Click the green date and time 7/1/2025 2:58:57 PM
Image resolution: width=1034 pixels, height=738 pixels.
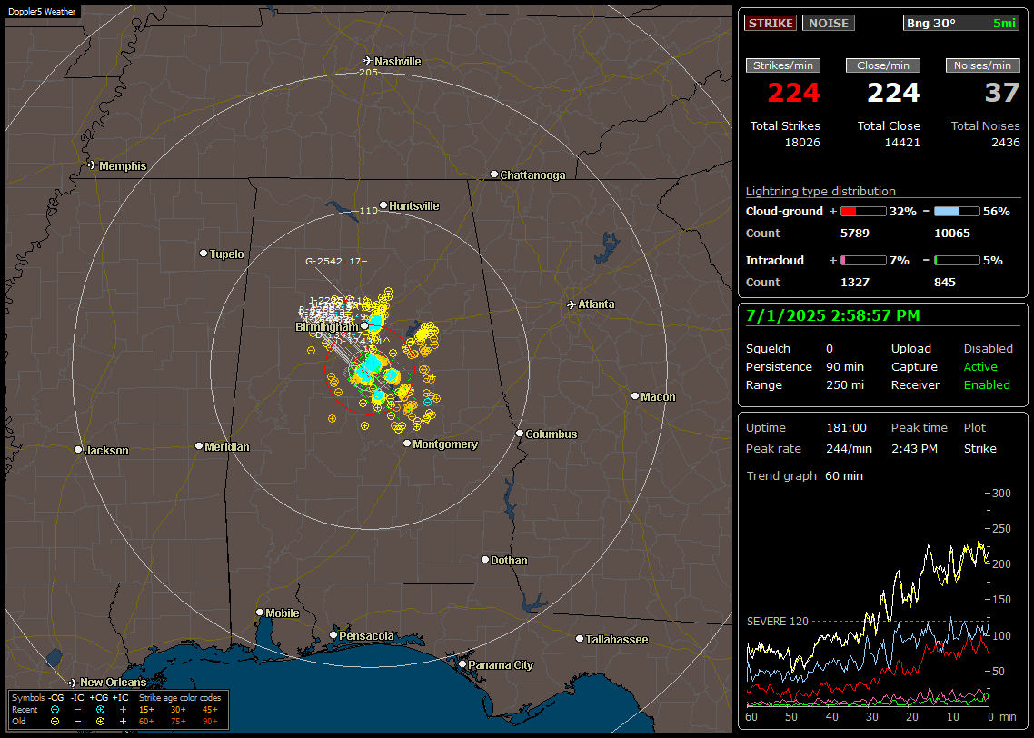[832, 315]
